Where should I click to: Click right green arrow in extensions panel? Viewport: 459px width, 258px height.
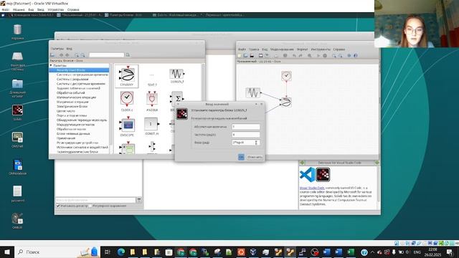pyautogui.click(x=377, y=163)
